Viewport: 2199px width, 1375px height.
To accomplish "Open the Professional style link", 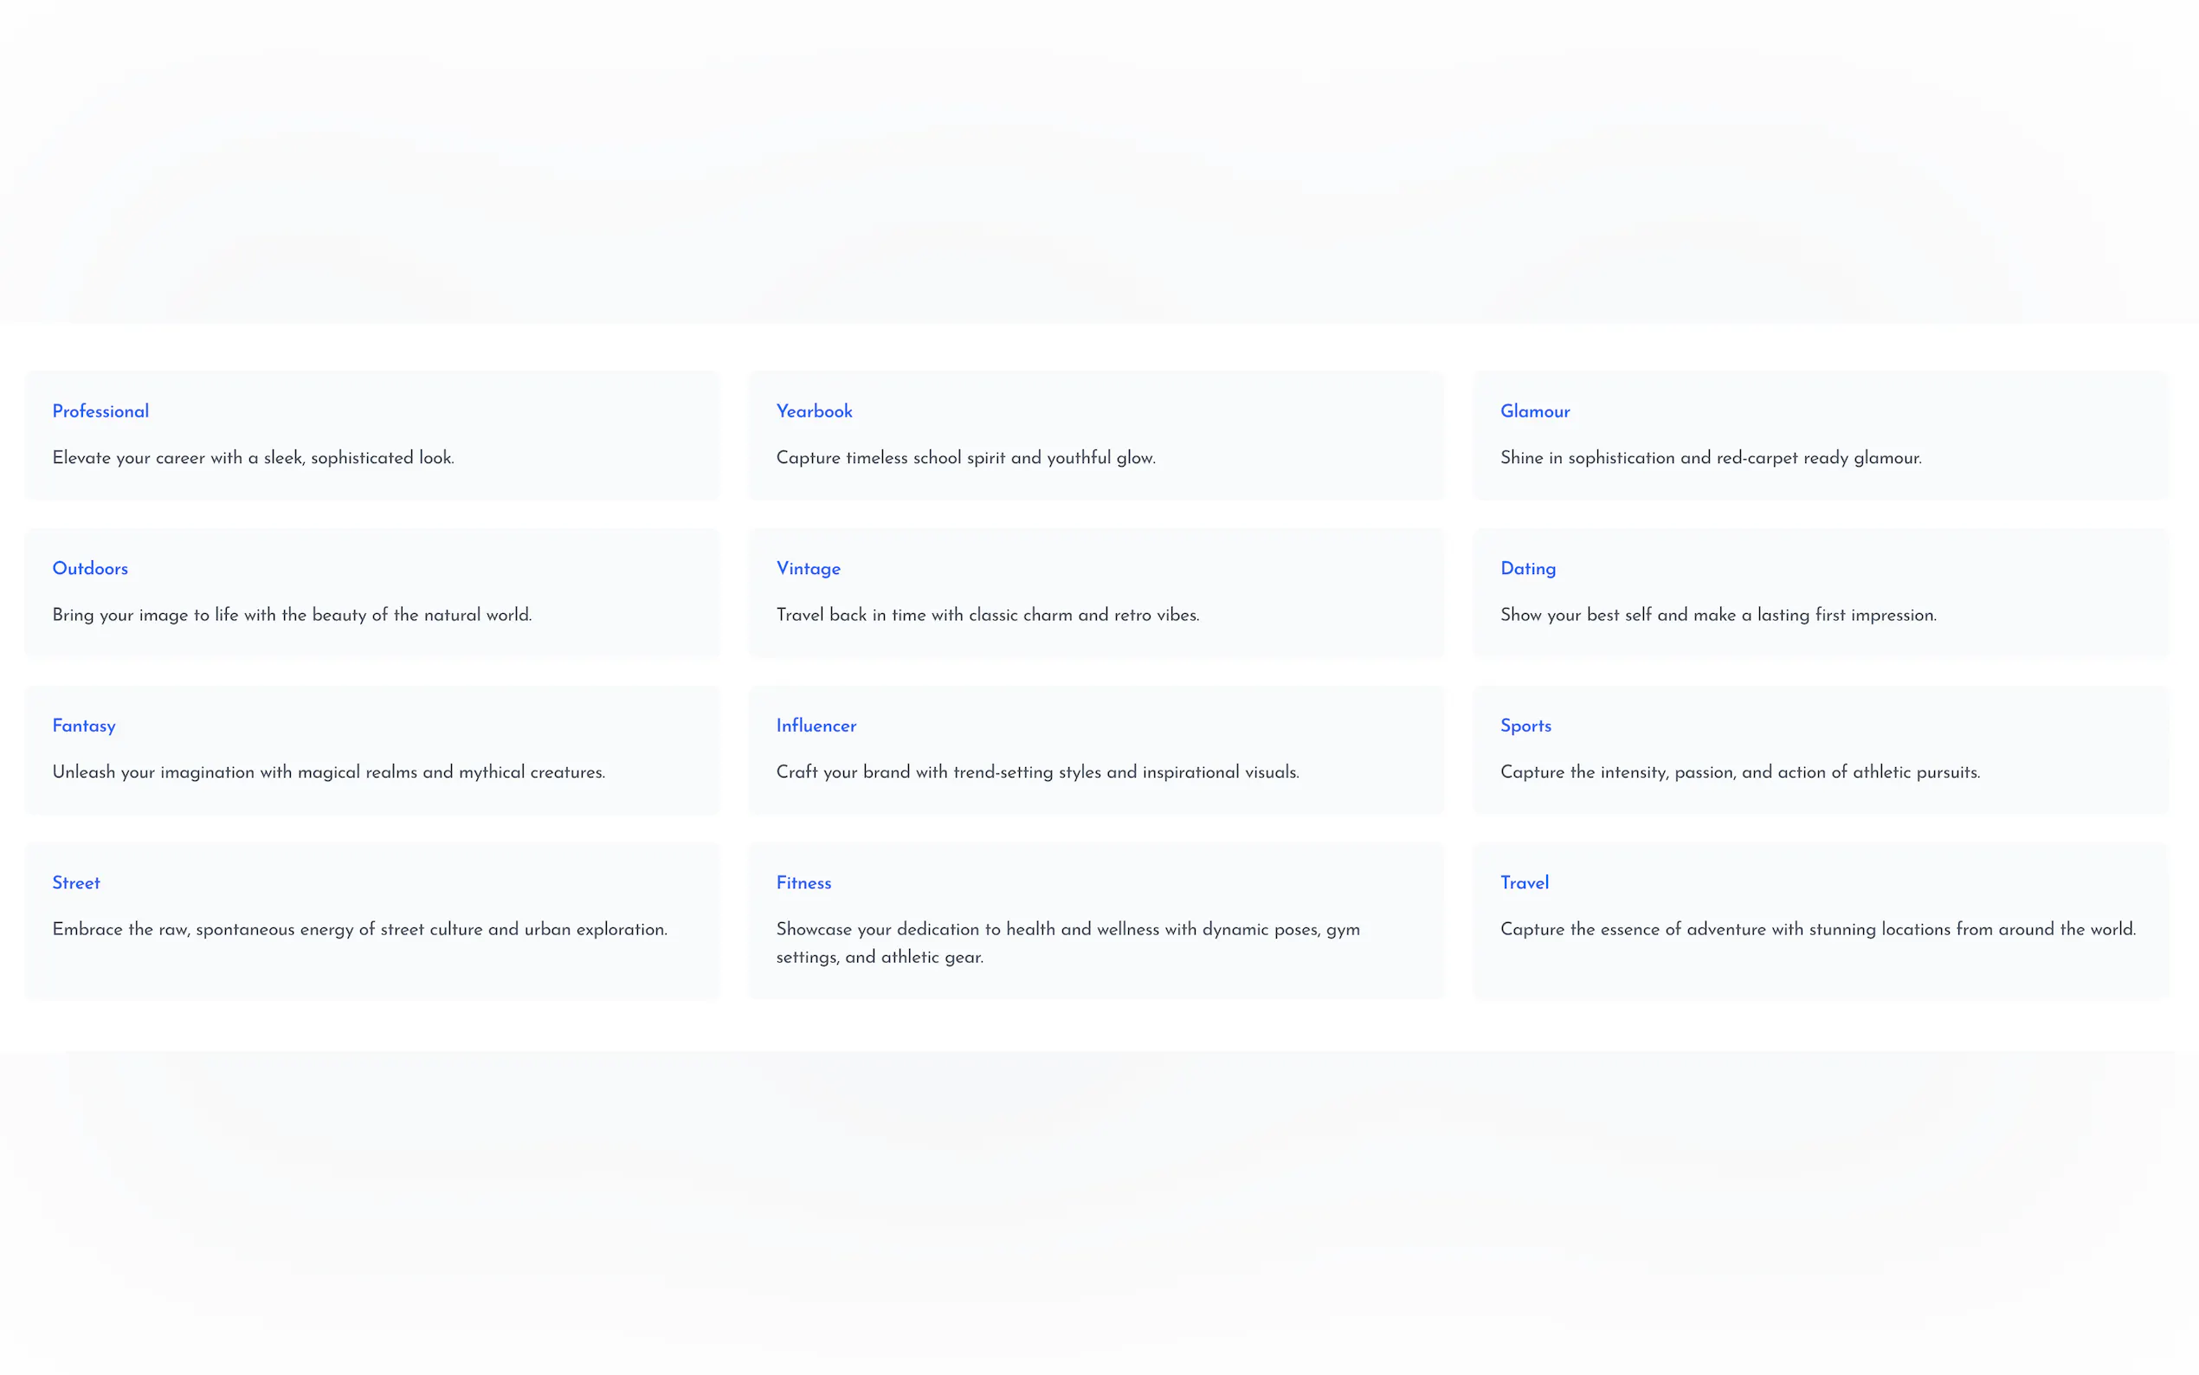I will pos(100,411).
